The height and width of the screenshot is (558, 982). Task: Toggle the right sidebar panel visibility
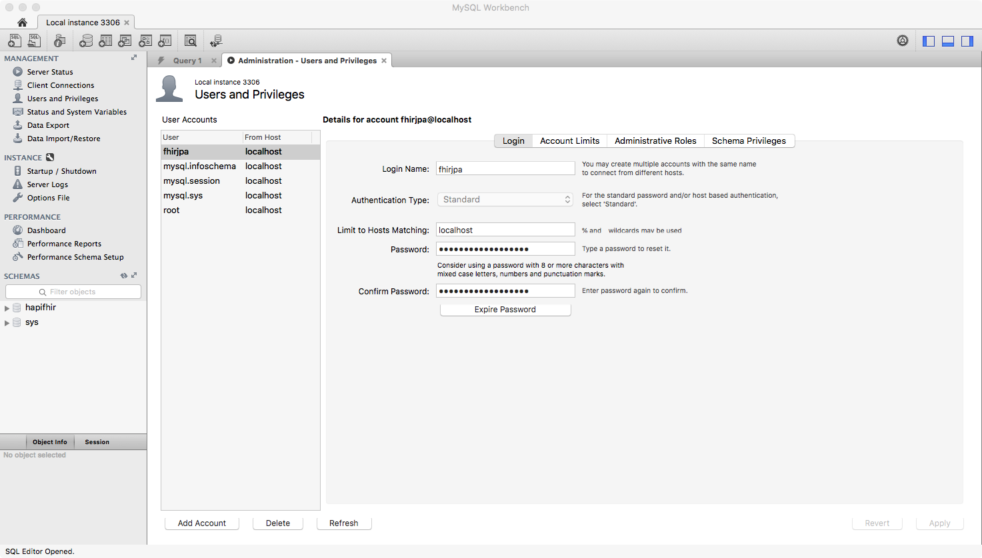pyautogui.click(x=967, y=41)
